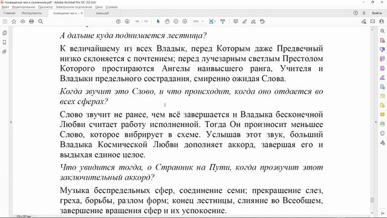Open the Электронное подписание menu
Viewport: 387px width, 218px height.
click(x=74, y=7)
